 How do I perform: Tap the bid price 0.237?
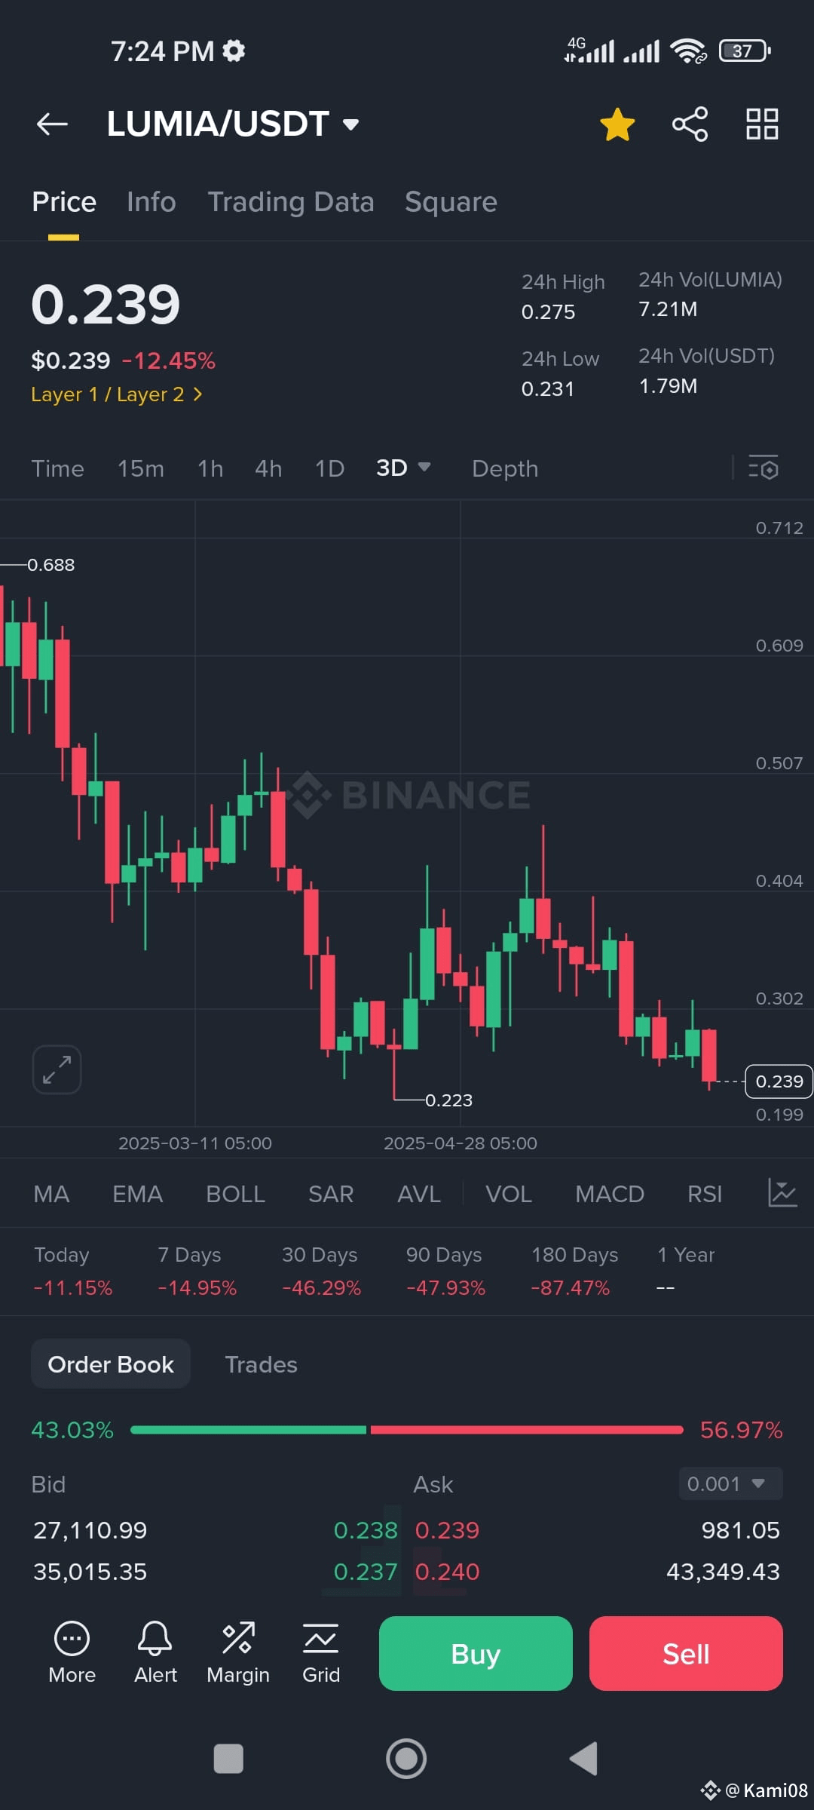(366, 1572)
